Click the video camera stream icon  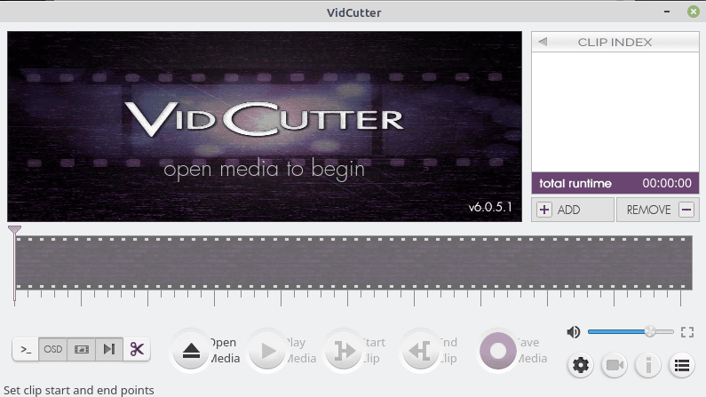point(615,365)
